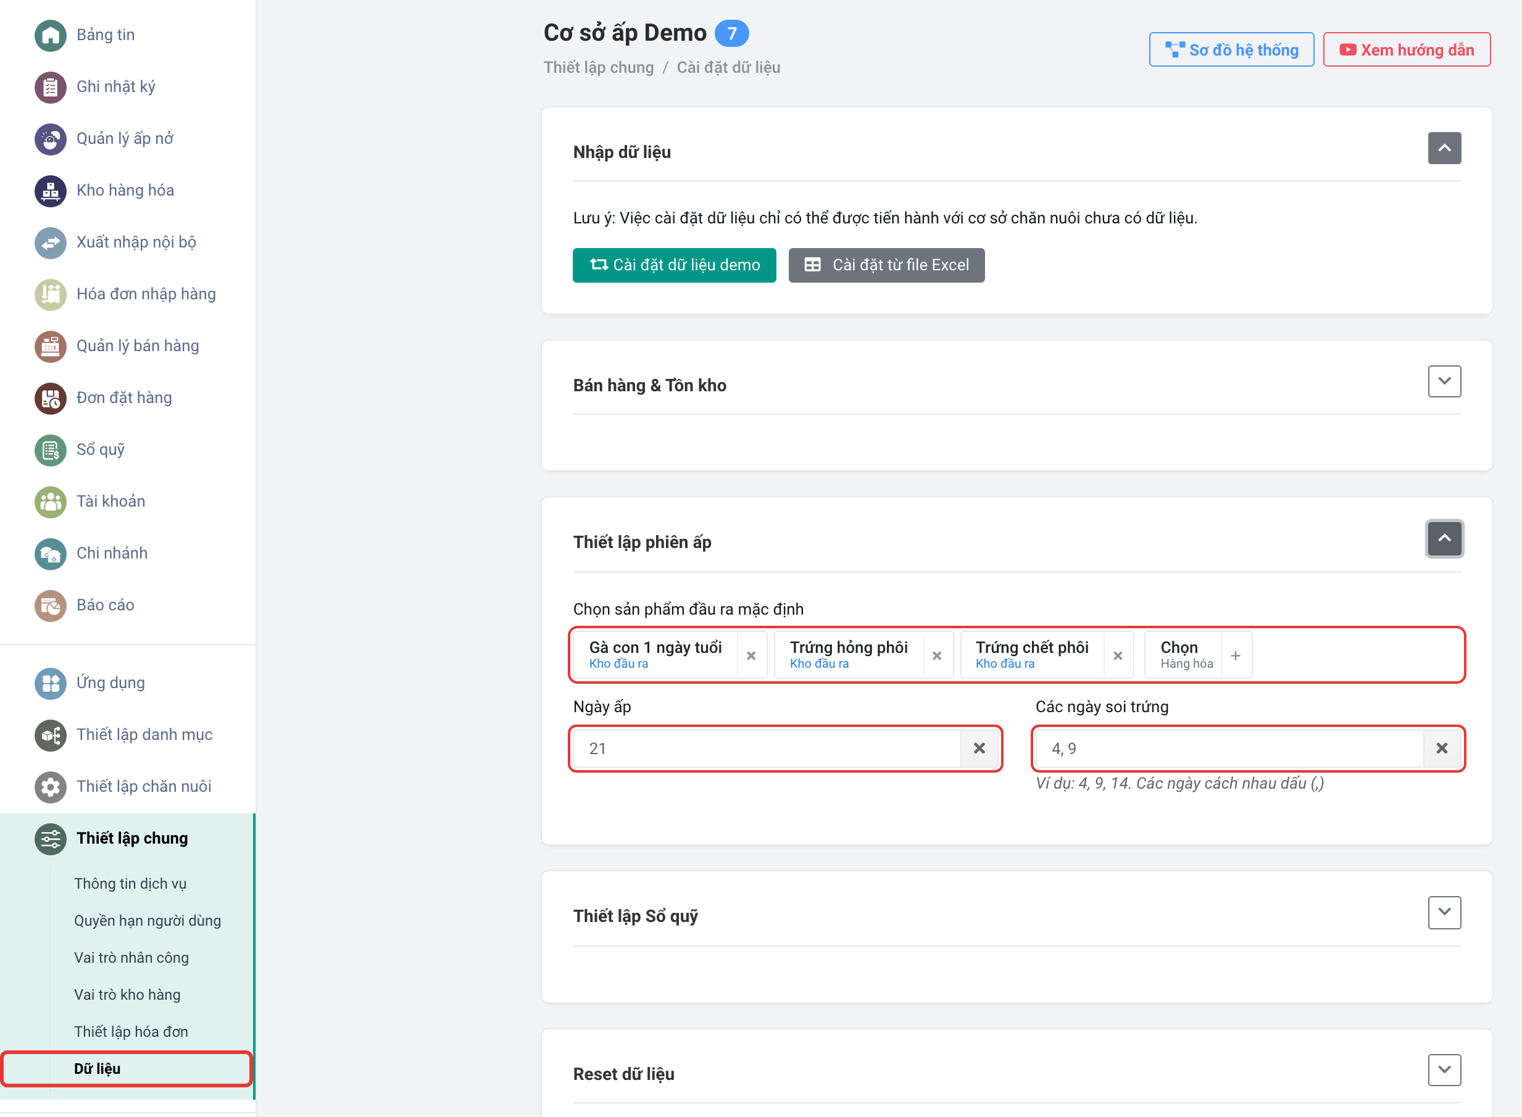Click the Các ngày soi trứng input
Screen dimensions: 1522x1117
[x=1229, y=749]
